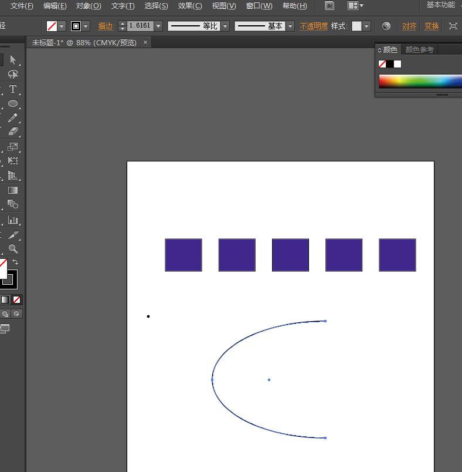Screen dimensions: 462x472
Task: Open the 基本 brush definition dropdown
Action: pos(290,26)
